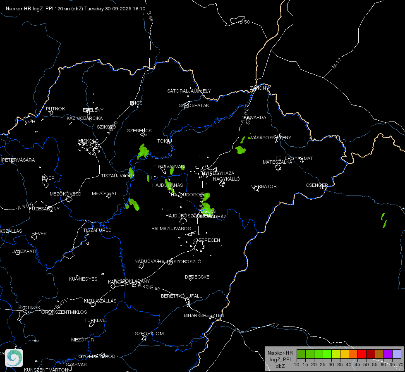Click the MISKOLC city label

click(x=89, y=141)
